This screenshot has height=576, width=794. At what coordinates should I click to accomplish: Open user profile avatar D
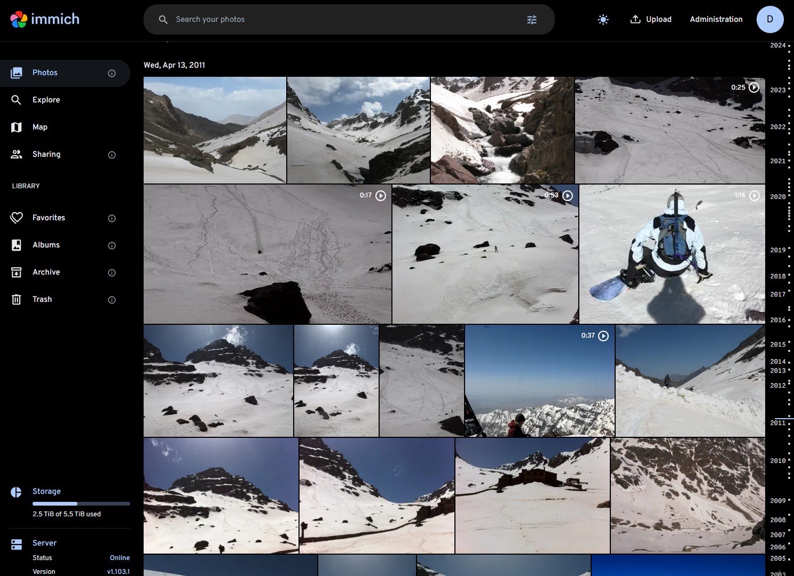coord(769,20)
